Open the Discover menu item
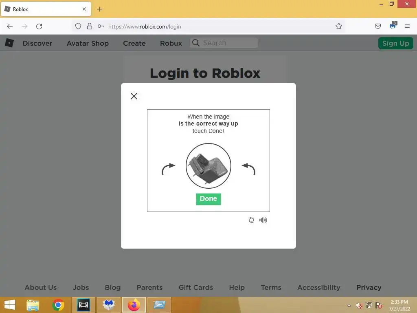This screenshot has height=313, width=417. point(37,43)
